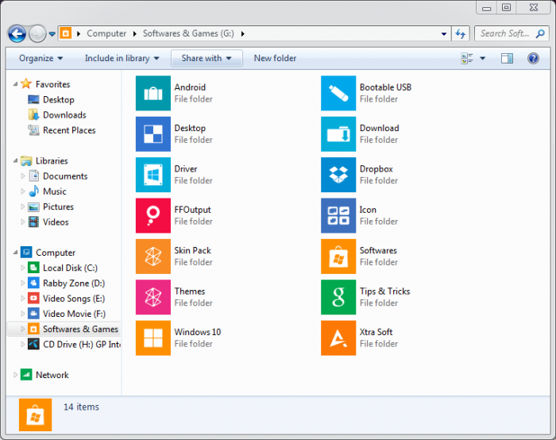Click the Back navigation arrow
The image size is (556, 440).
17,33
